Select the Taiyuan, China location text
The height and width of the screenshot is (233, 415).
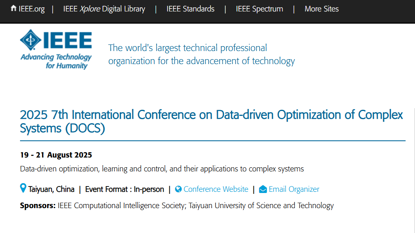[x=52, y=189]
